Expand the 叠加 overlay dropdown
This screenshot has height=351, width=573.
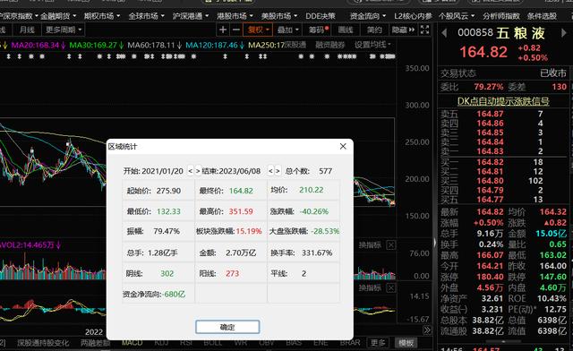point(287,30)
